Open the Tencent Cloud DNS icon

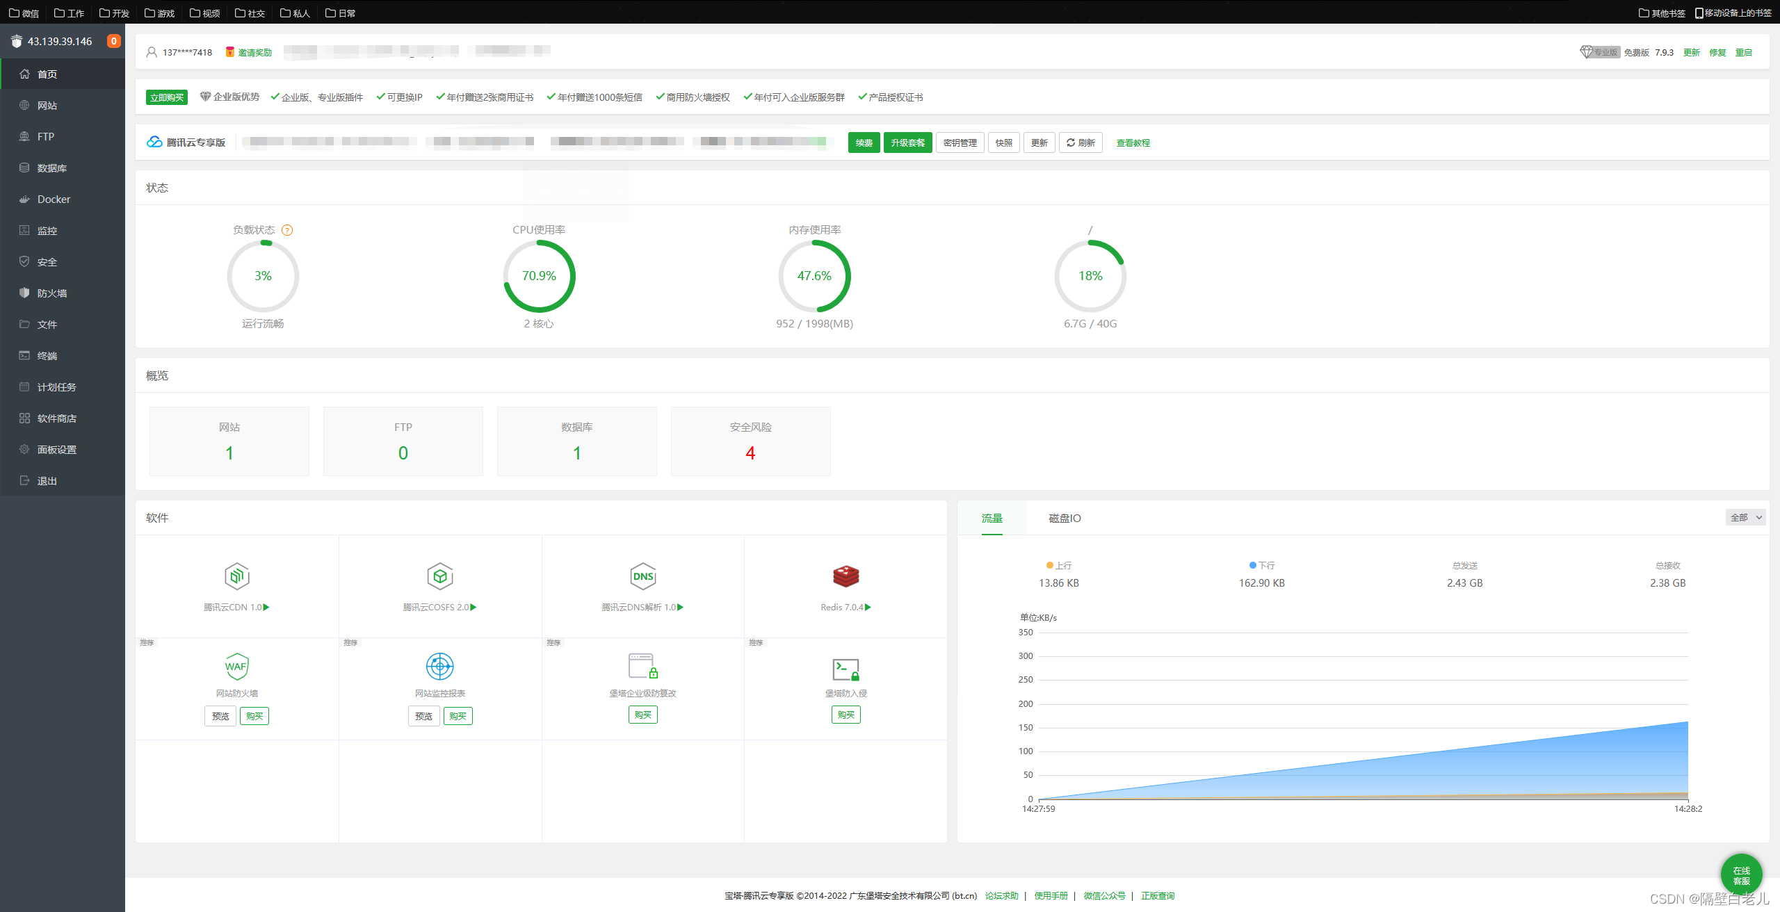pos(642,576)
